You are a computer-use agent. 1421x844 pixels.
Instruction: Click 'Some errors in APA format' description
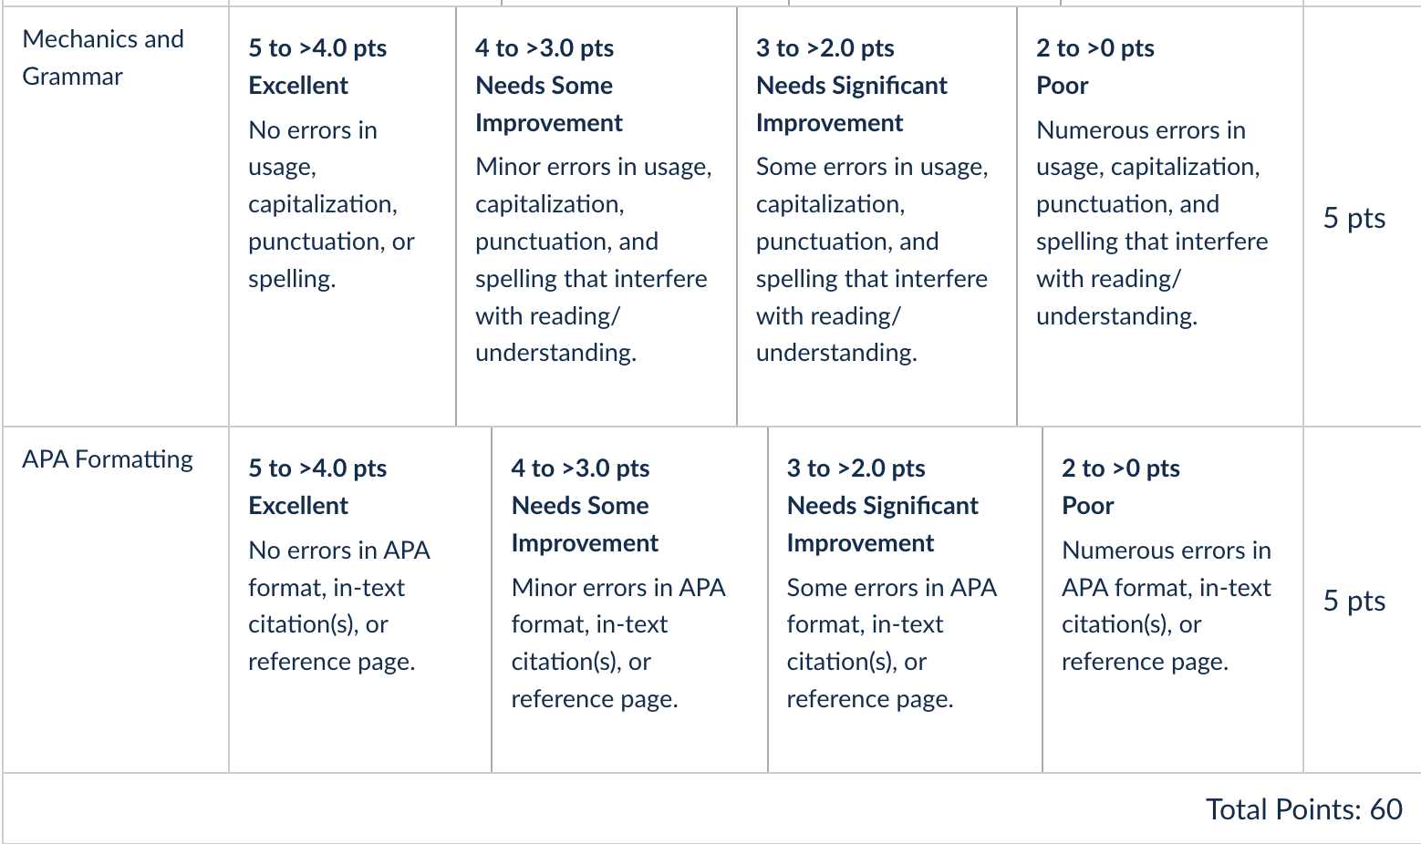892,643
